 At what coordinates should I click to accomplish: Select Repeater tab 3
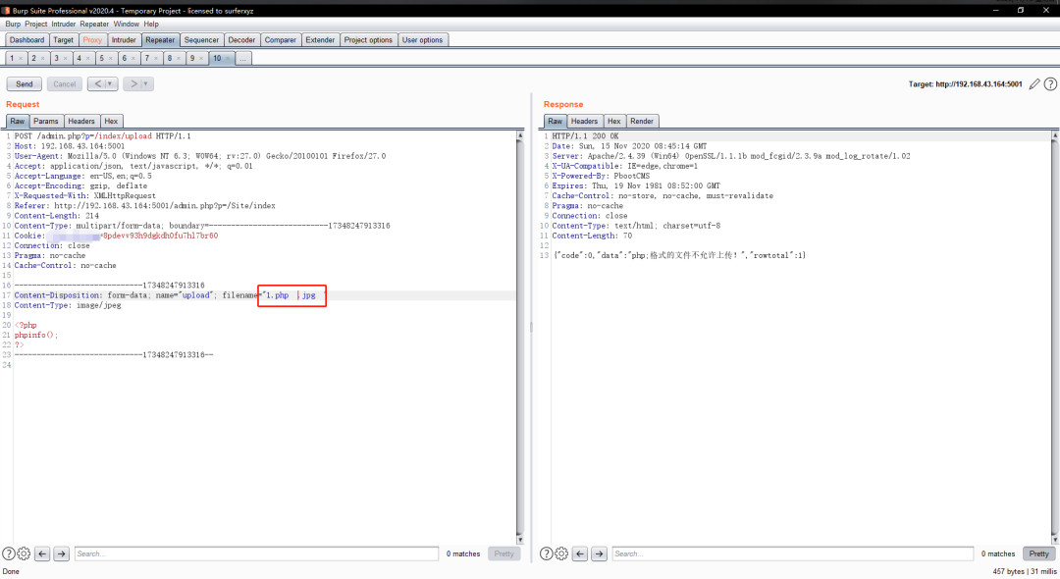coord(57,58)
